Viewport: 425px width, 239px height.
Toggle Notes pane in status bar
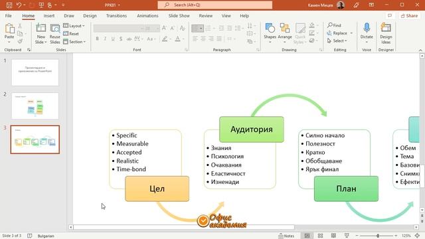coord(286,236)
